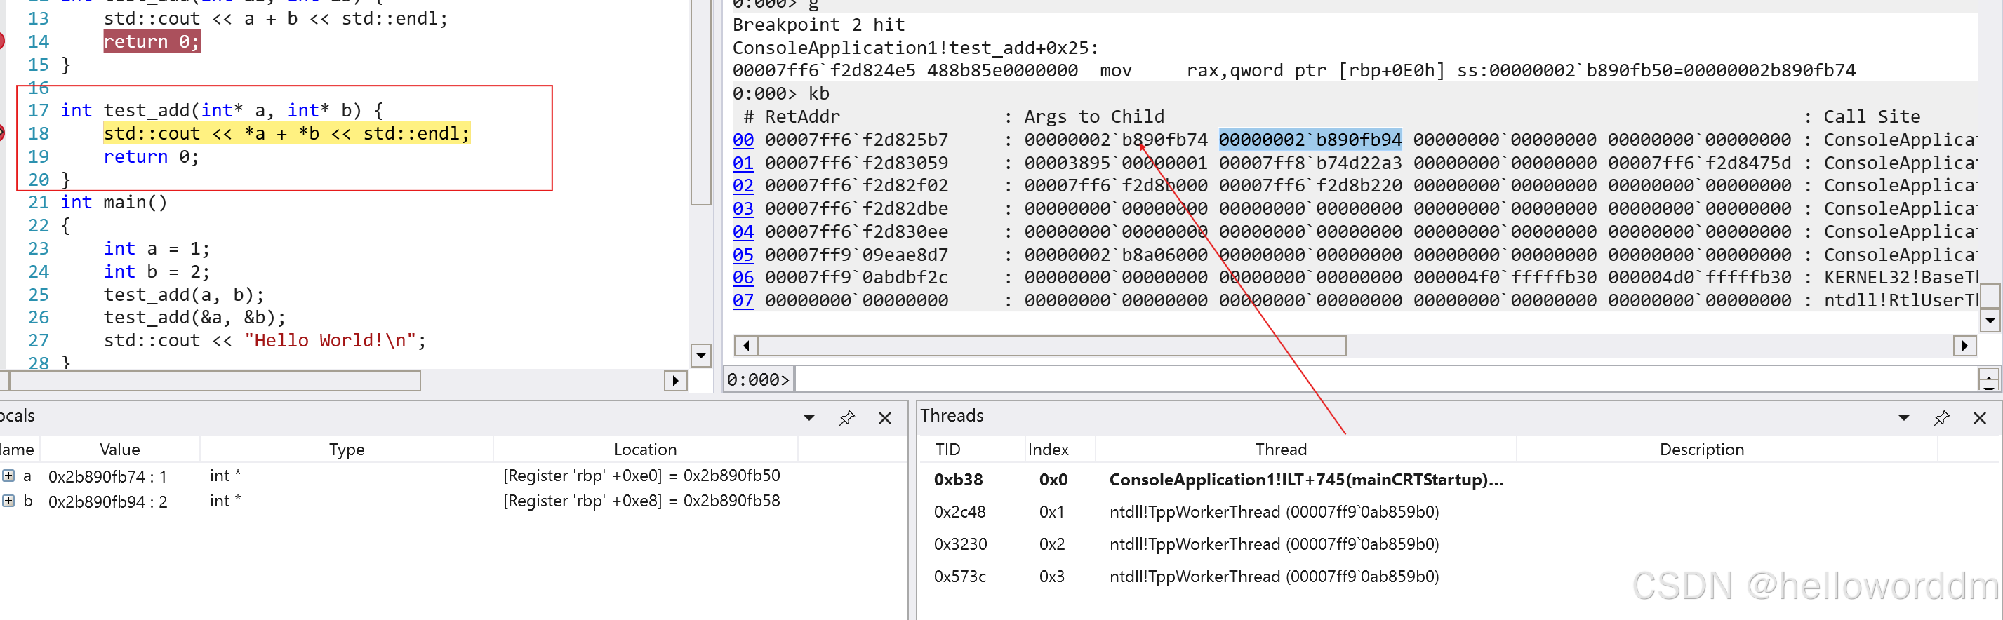Click the Value column header in Locals
This screenshot has width=2003, height=620.
click(120, 449)
